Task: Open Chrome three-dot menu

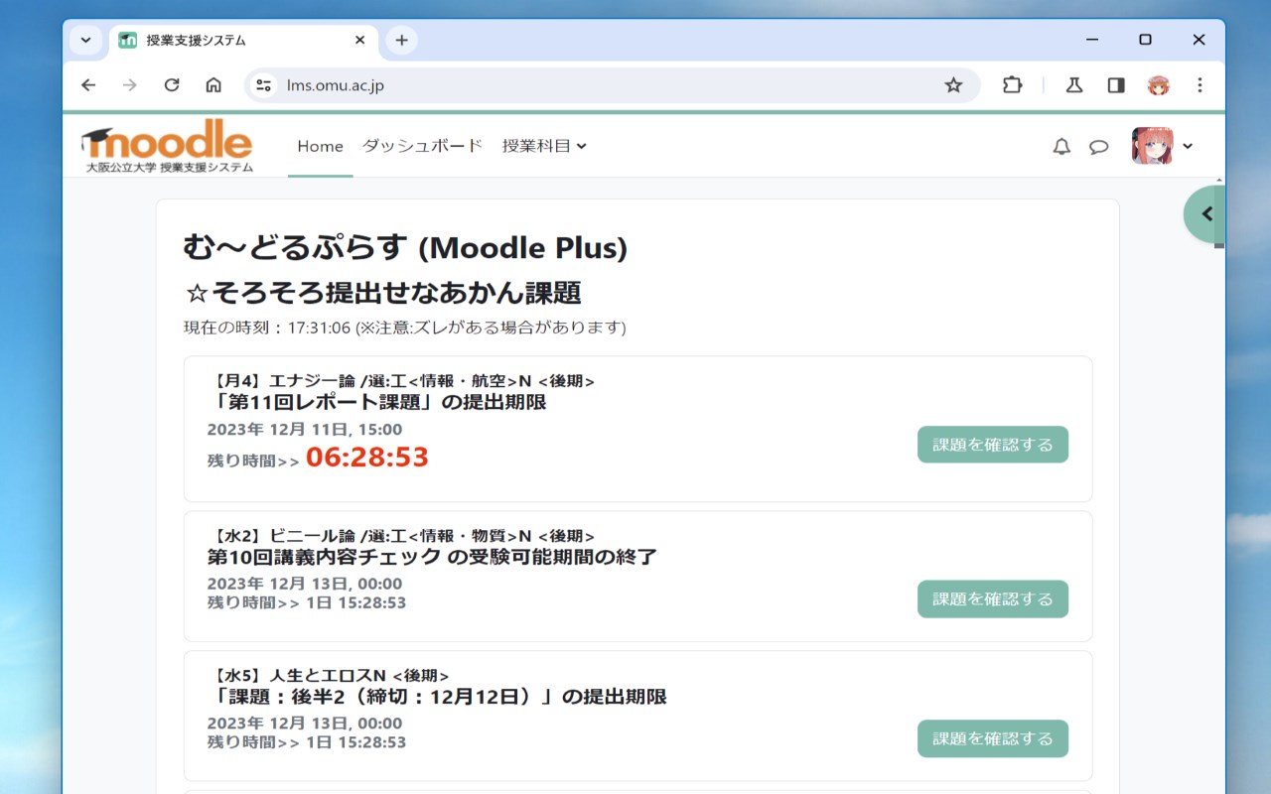Action: tap(1200, 85)
